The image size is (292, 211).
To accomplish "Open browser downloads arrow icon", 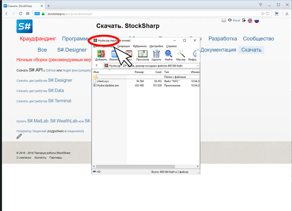I will (287, 14).
